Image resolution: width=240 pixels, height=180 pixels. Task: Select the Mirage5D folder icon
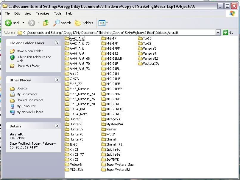pyautogui.click(x=104, y=119)
